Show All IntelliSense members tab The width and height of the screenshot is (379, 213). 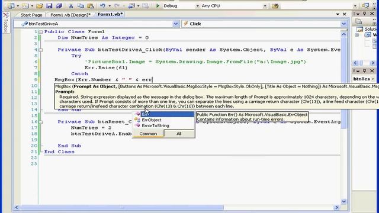click(x=179, y=134)
